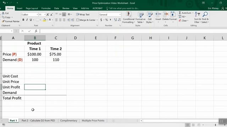Align text to the left
Screen dimensions: 227x127
click(x=56, y=20)
